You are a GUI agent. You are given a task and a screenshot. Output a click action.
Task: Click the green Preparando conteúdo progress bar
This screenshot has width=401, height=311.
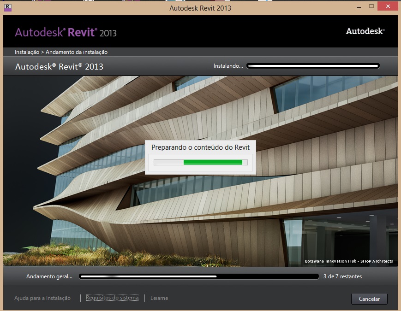[200, 162]
